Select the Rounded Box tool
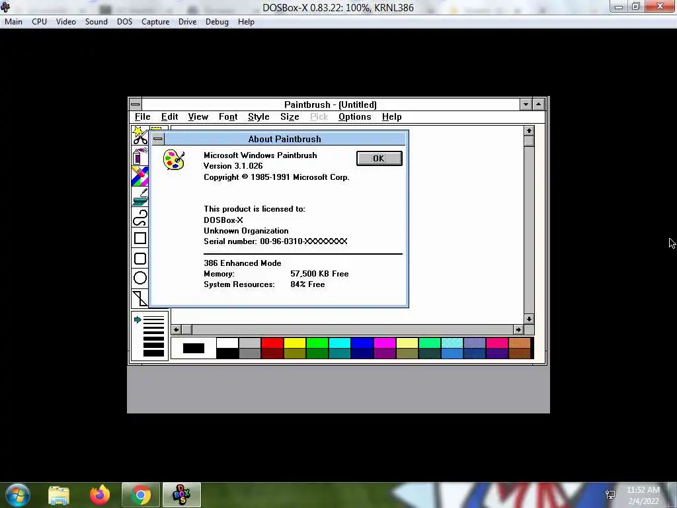The width and height of the screenshot is (677, 508). point(139,259)
